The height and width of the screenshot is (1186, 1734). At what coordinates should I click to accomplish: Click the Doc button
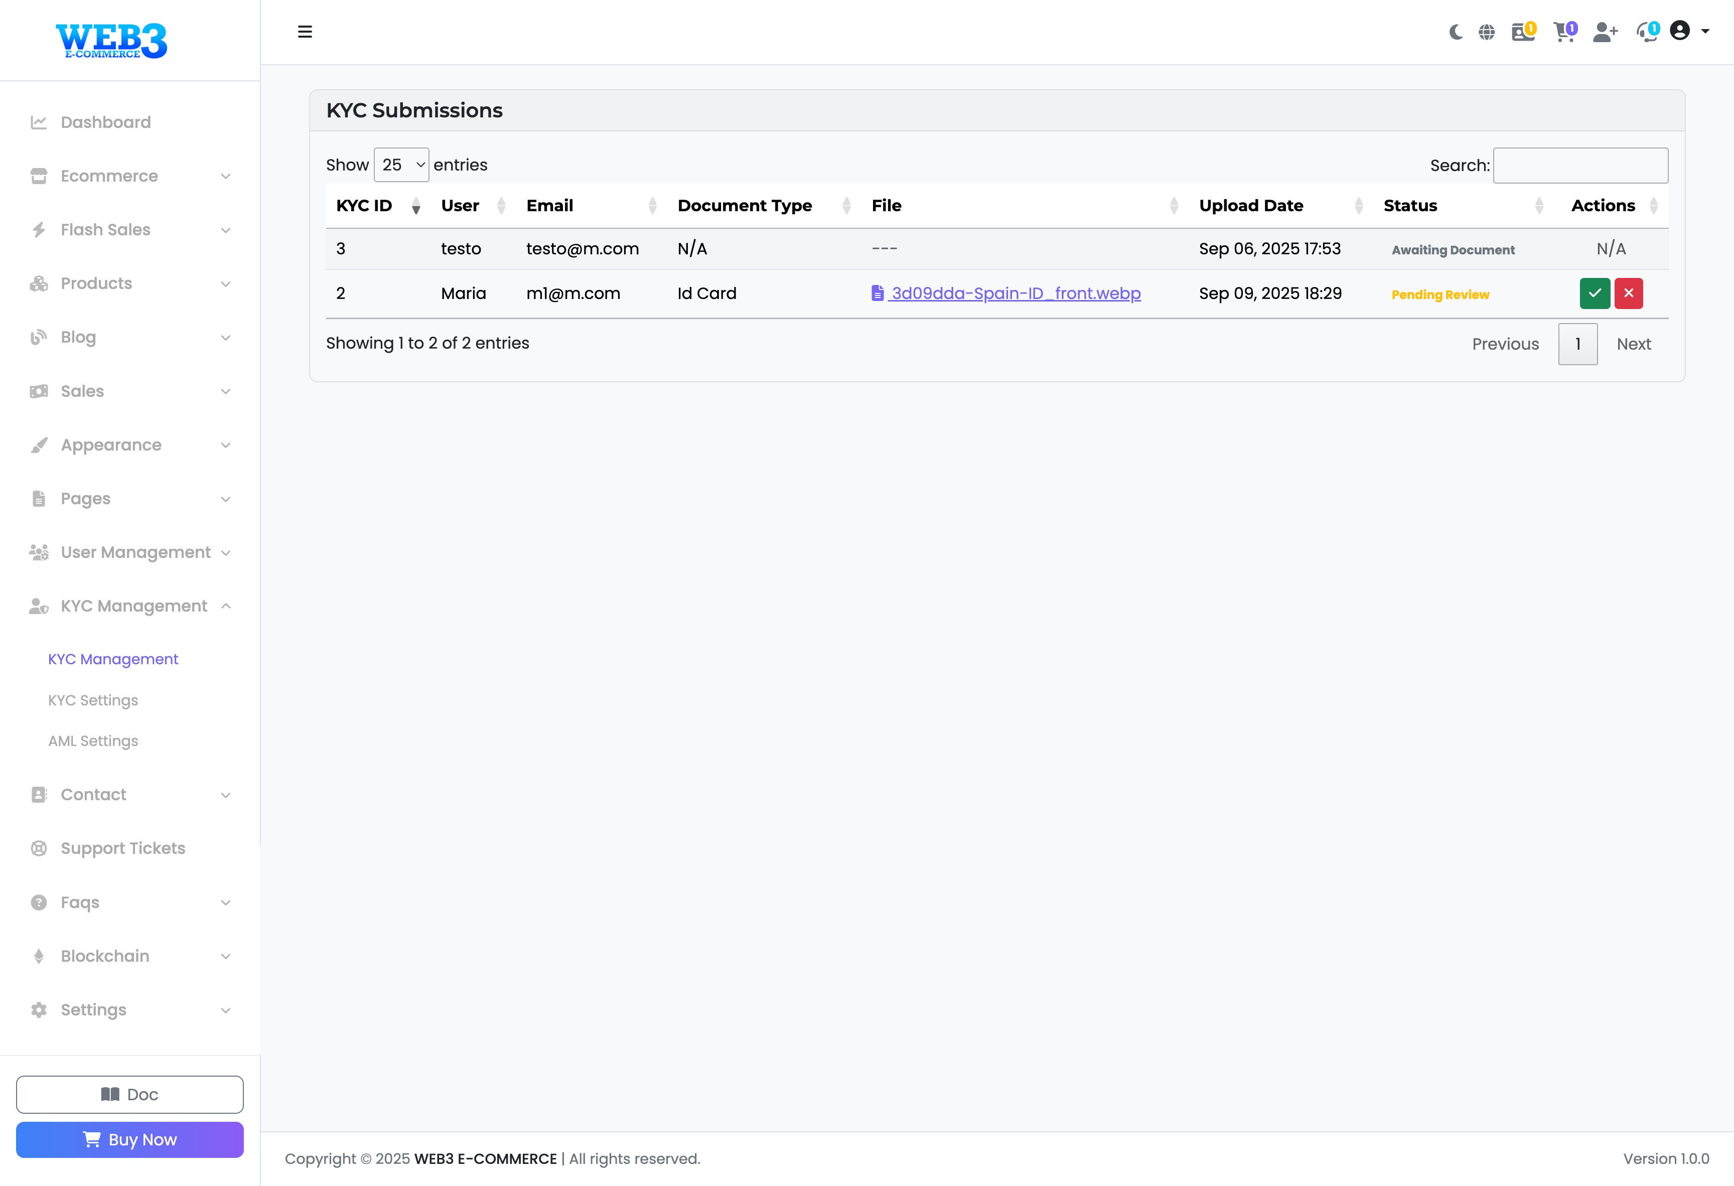pos(130,1094)
